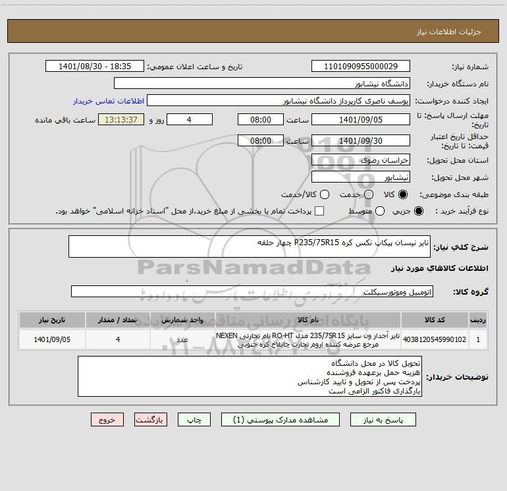
Task: Click the price validity hour 08:00 field
Action: click(x=261, y=141)
